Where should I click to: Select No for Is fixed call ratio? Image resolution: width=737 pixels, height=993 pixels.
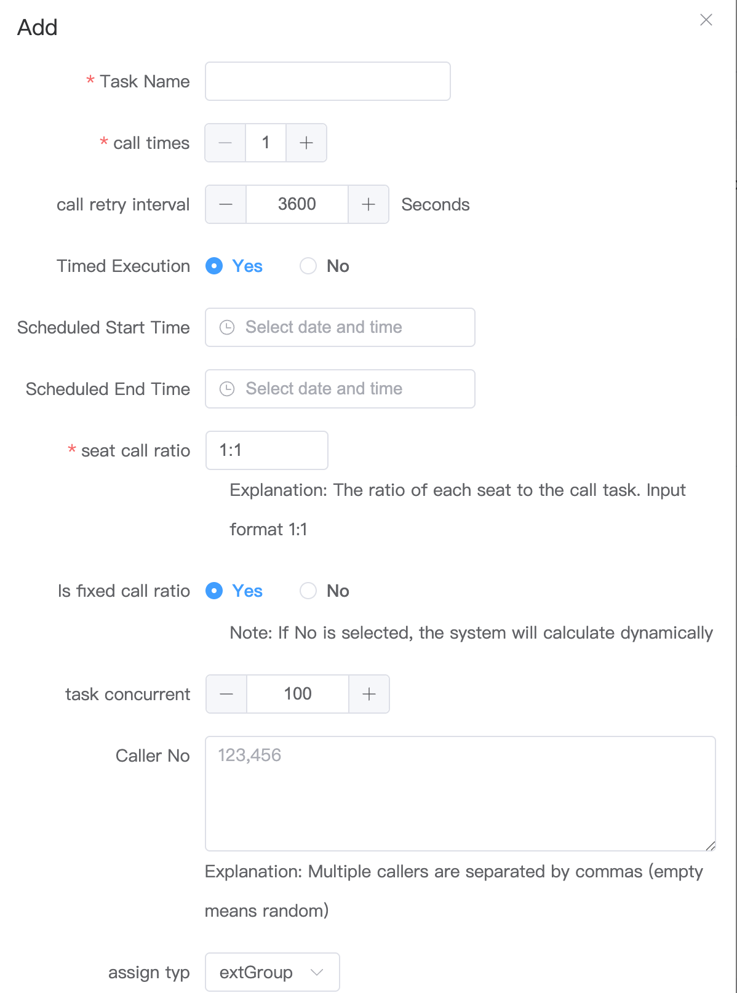click(308, 591)
